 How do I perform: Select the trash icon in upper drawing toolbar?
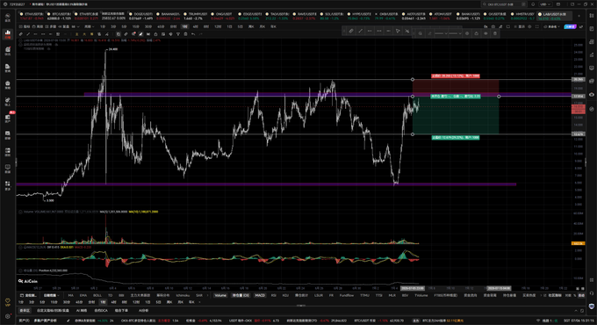click(x=186, y=34)
